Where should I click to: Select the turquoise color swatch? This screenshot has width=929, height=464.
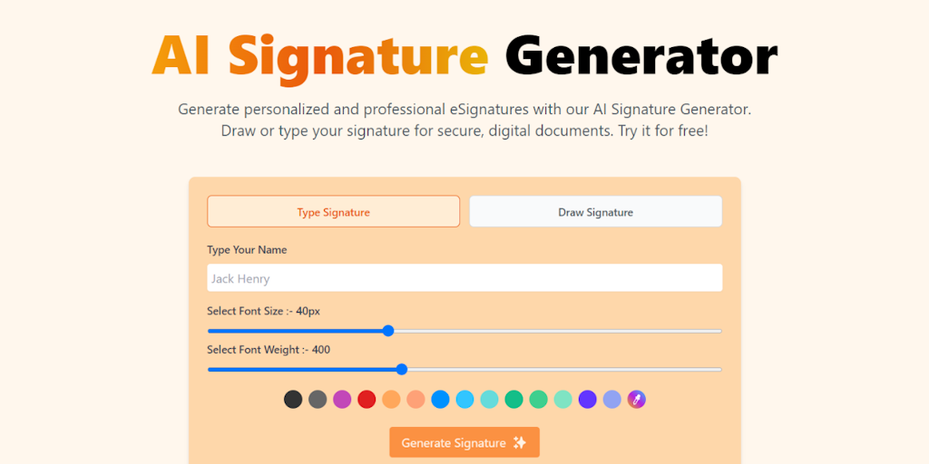[x=489, y=399]
